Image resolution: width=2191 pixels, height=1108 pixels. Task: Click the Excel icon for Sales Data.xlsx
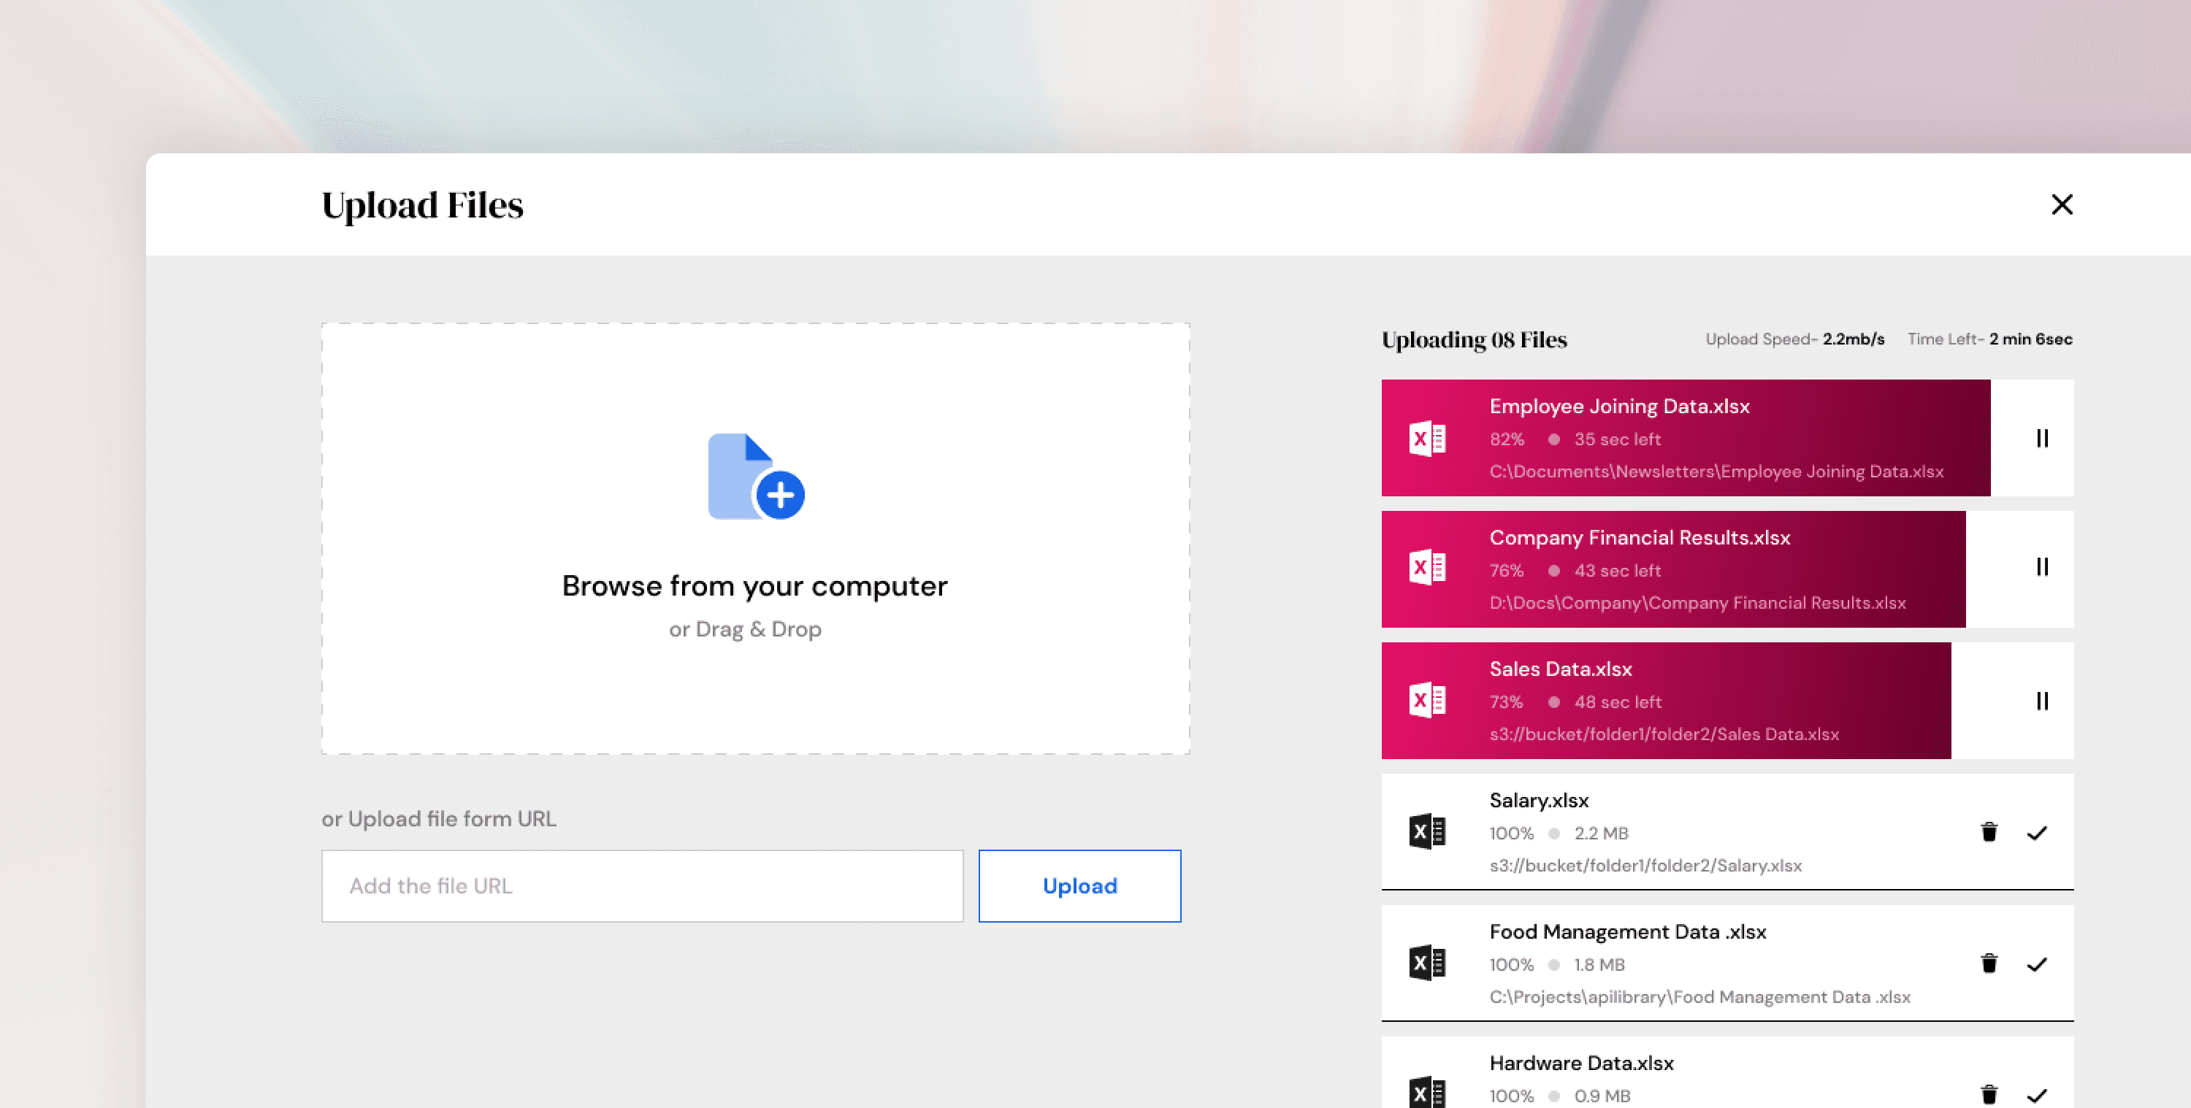click(1426, 701)
